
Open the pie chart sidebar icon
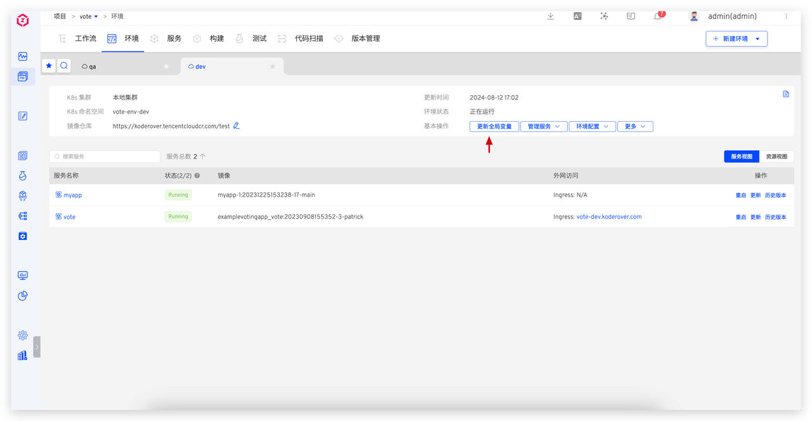point(23,295)
